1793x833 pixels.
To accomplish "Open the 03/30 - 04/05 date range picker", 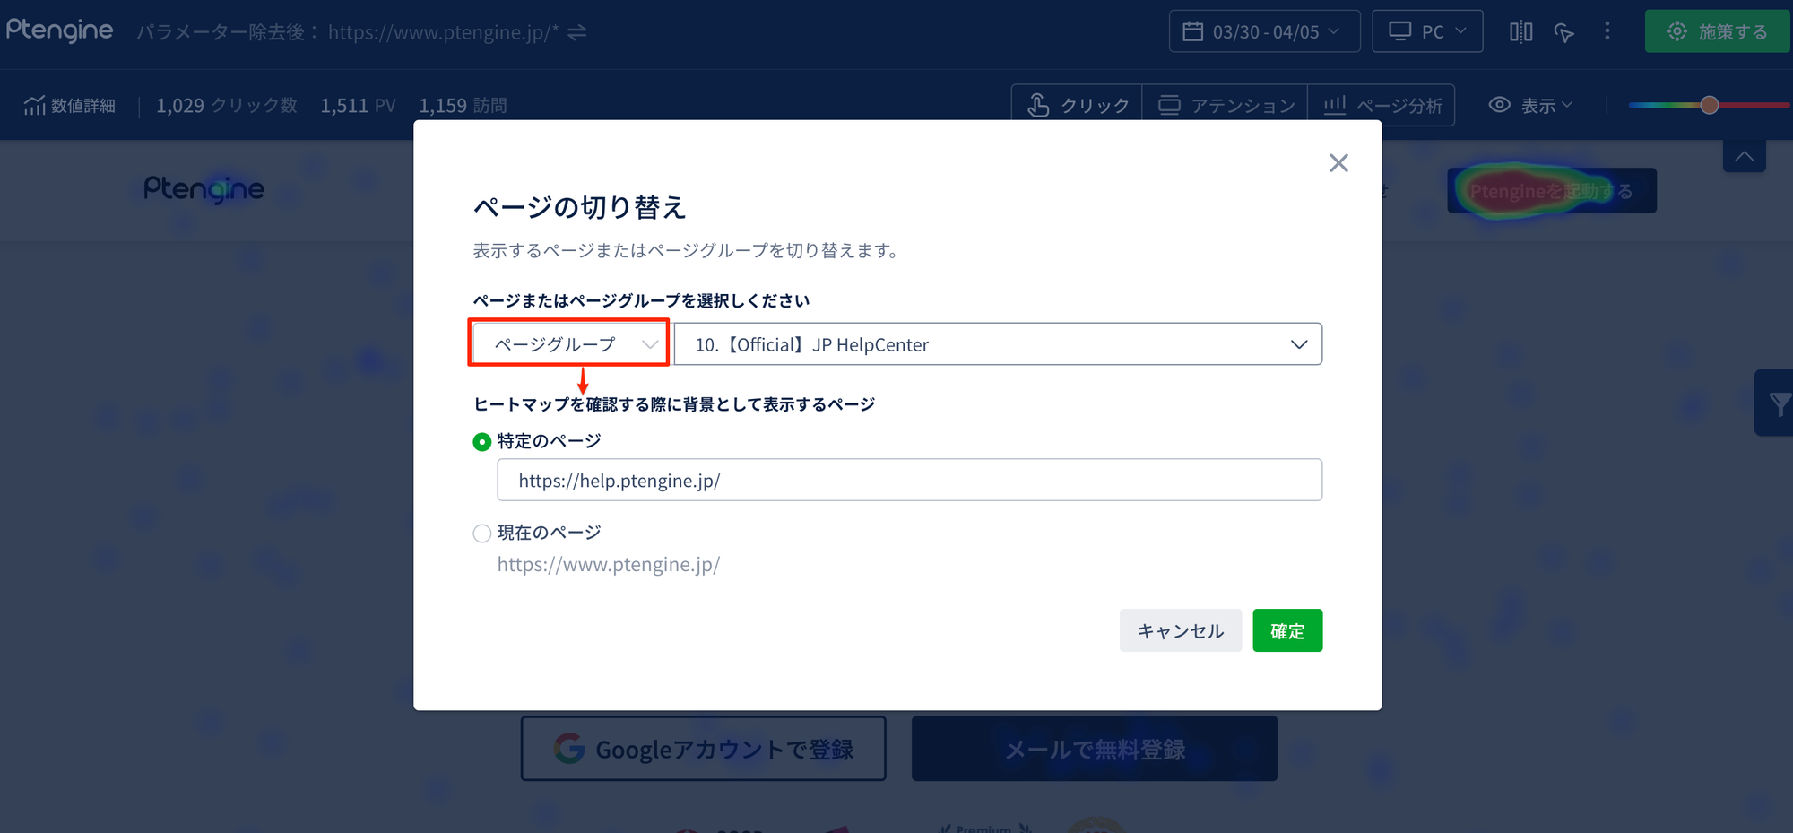I will point(1264,32).
